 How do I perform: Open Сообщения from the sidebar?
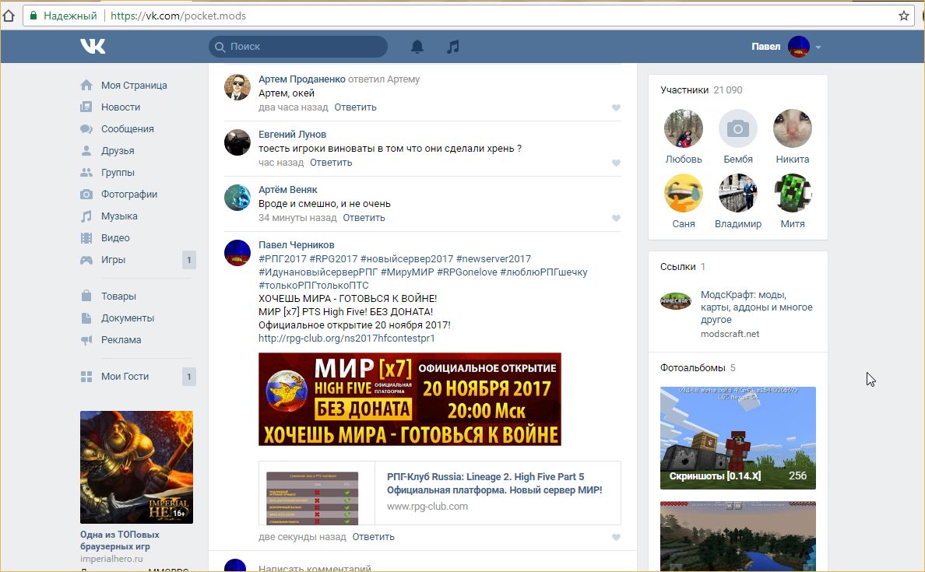[x=127, y=129]
